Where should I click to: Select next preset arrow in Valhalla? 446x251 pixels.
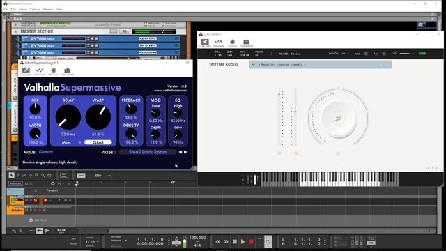[x=185, y=152]
